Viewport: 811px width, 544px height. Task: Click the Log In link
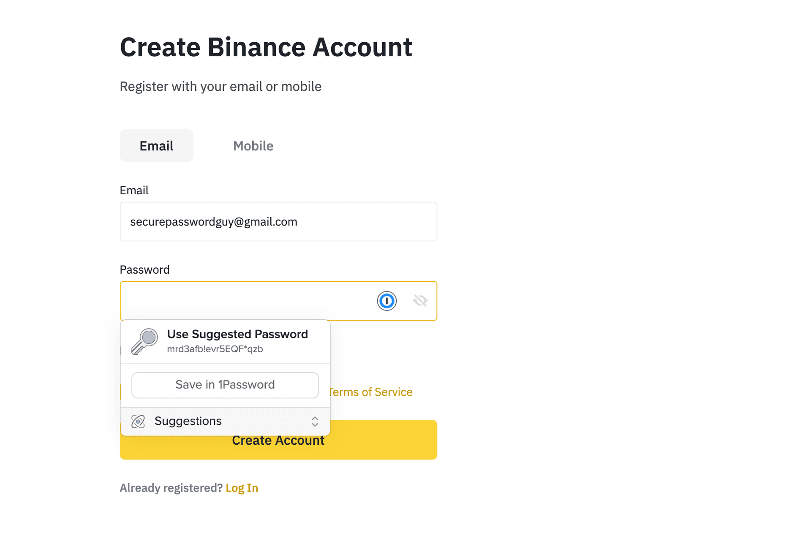241,487
